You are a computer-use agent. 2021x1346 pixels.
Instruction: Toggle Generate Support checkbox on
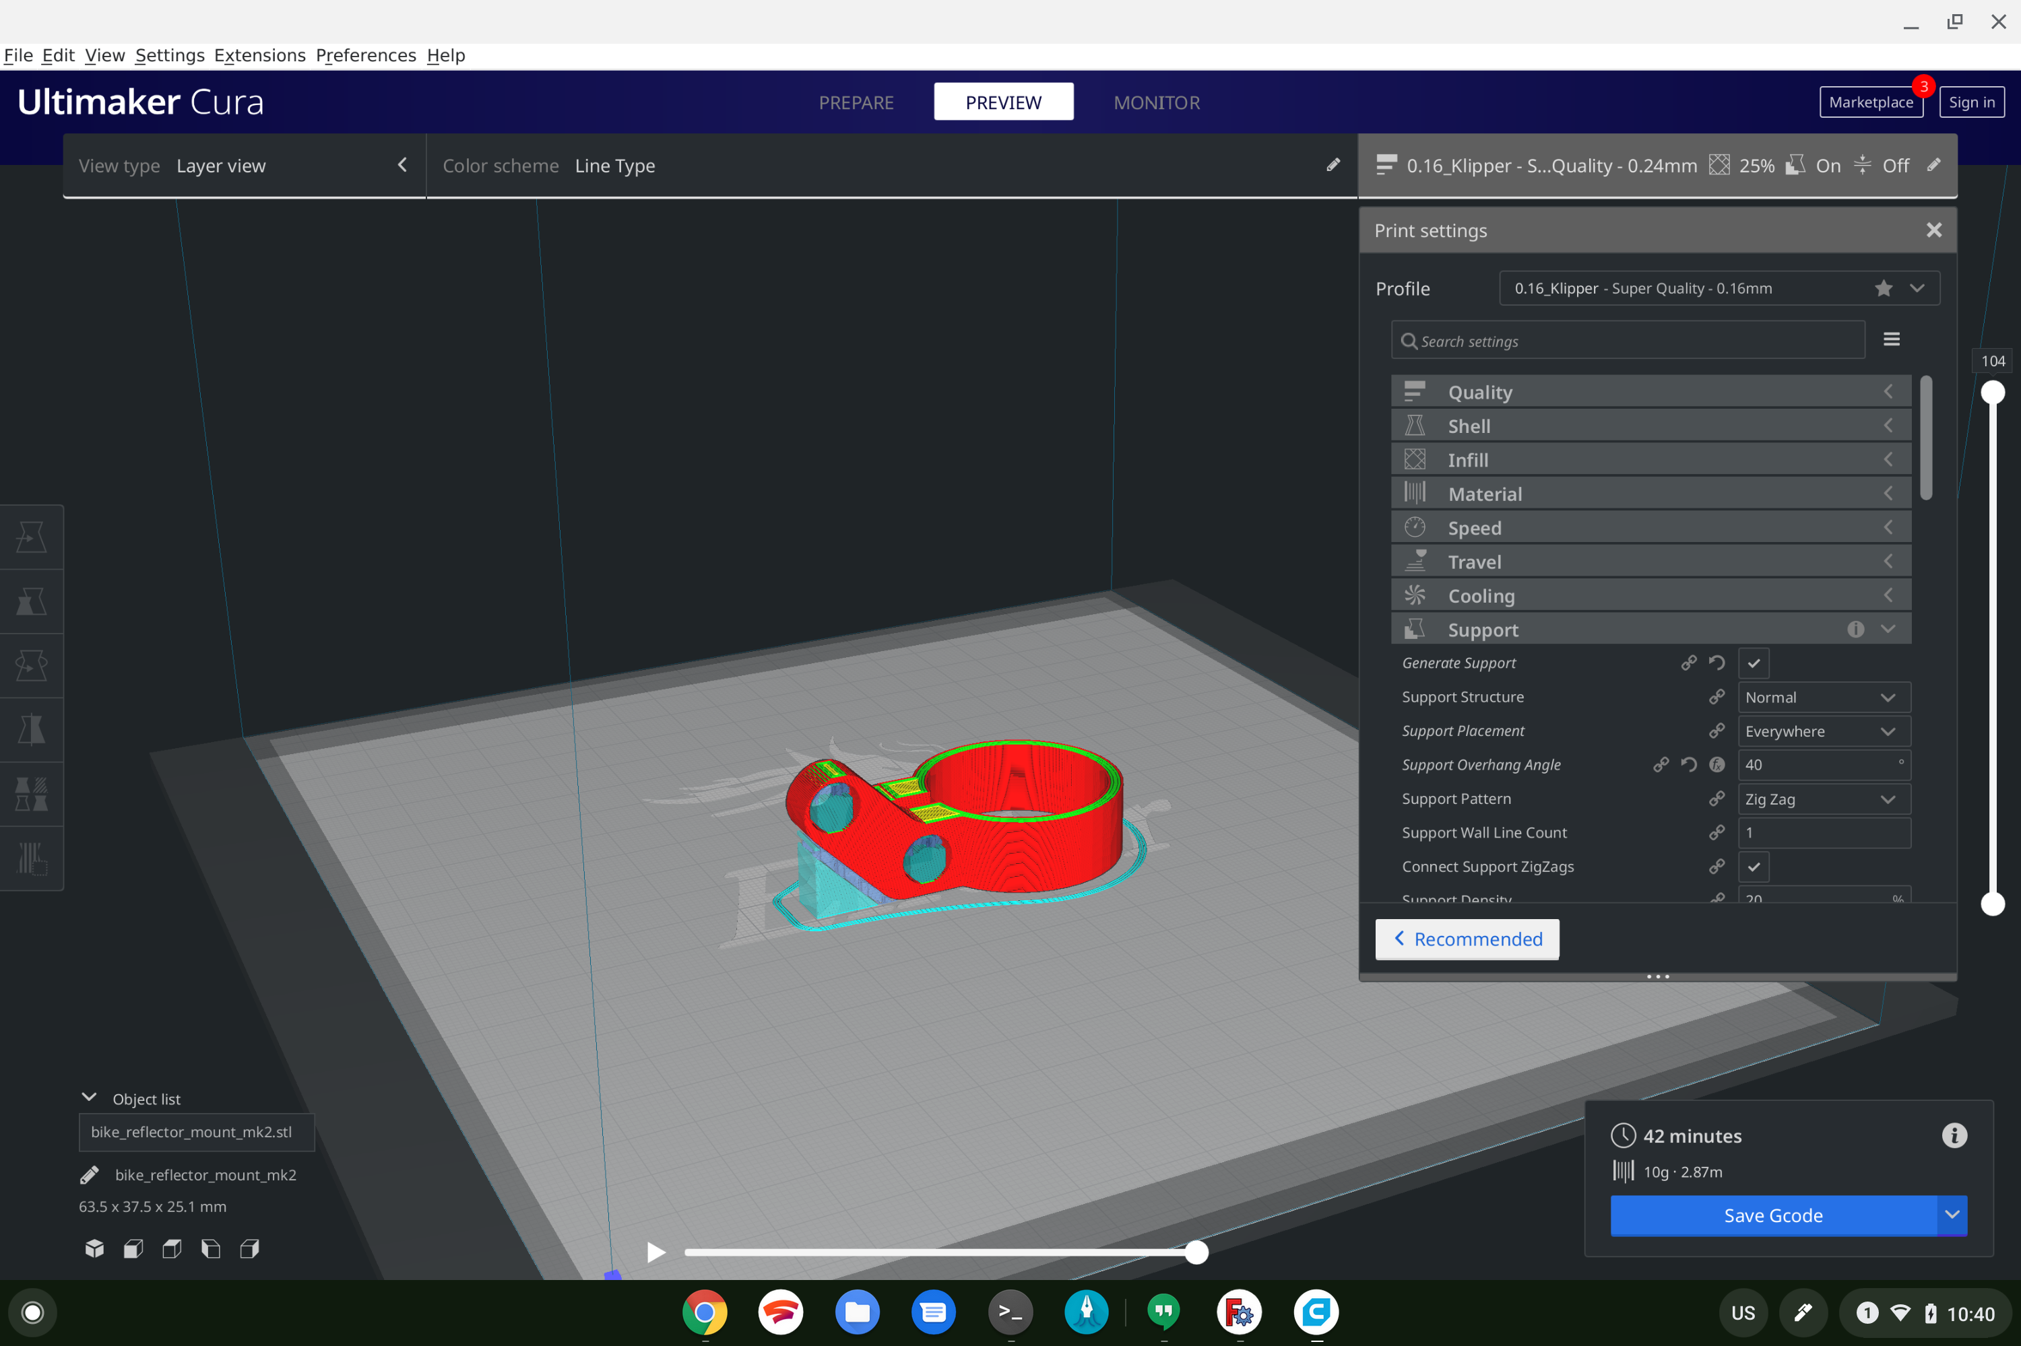(1754, 663)
